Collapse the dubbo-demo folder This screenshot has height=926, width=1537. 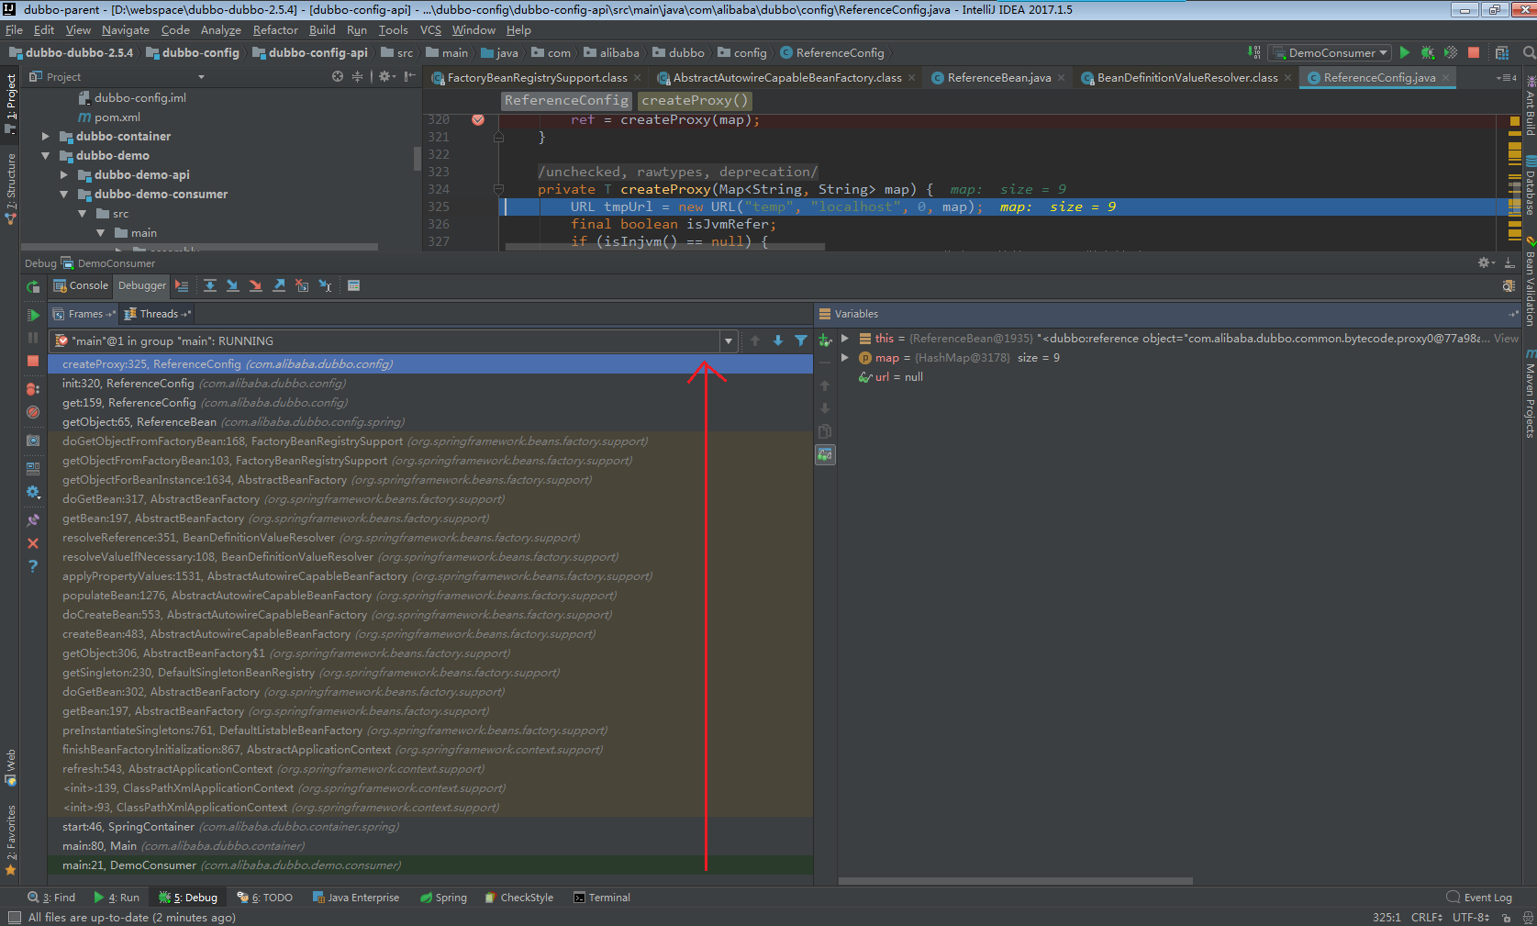tap(45, 156)
